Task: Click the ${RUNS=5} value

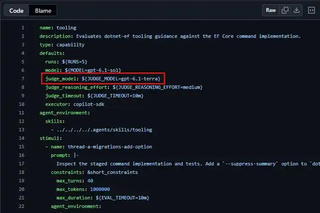Action: click(x=75, y=62)
